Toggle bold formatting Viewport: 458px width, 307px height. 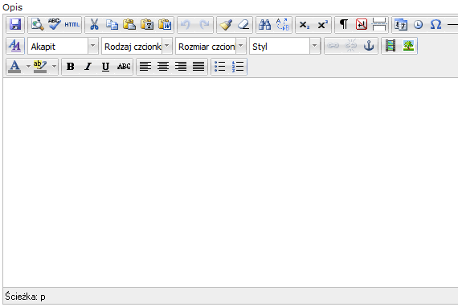click(x=71, y=67)
